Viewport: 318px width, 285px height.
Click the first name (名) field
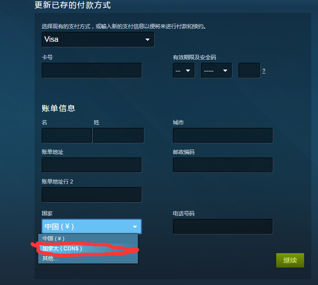pos(67,135)
